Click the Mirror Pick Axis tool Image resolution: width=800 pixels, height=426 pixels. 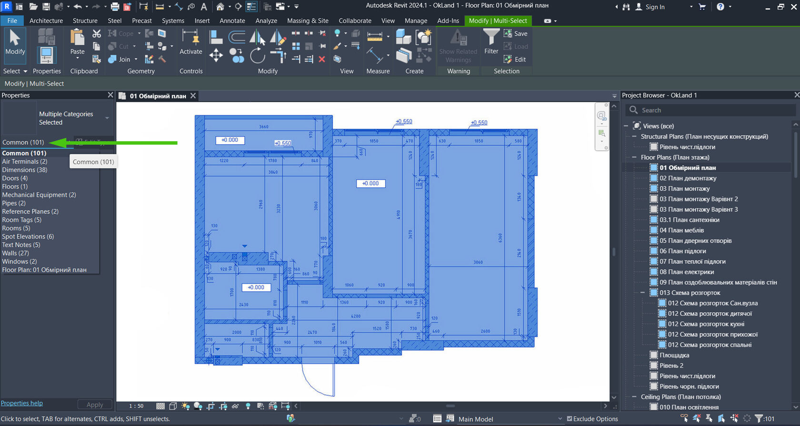257,37
